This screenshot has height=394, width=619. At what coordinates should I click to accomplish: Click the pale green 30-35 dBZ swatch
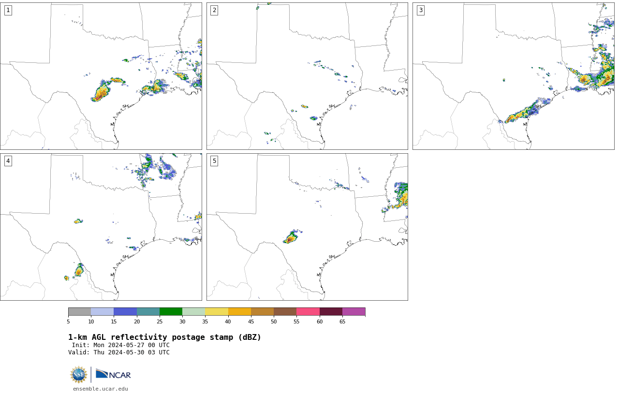point(193,311)
